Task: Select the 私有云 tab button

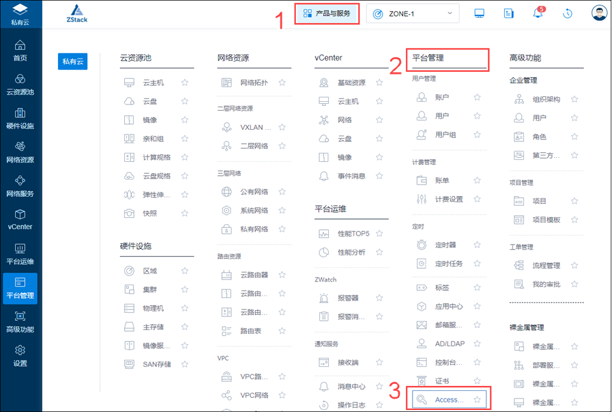Action: click(x=72, y=61)
